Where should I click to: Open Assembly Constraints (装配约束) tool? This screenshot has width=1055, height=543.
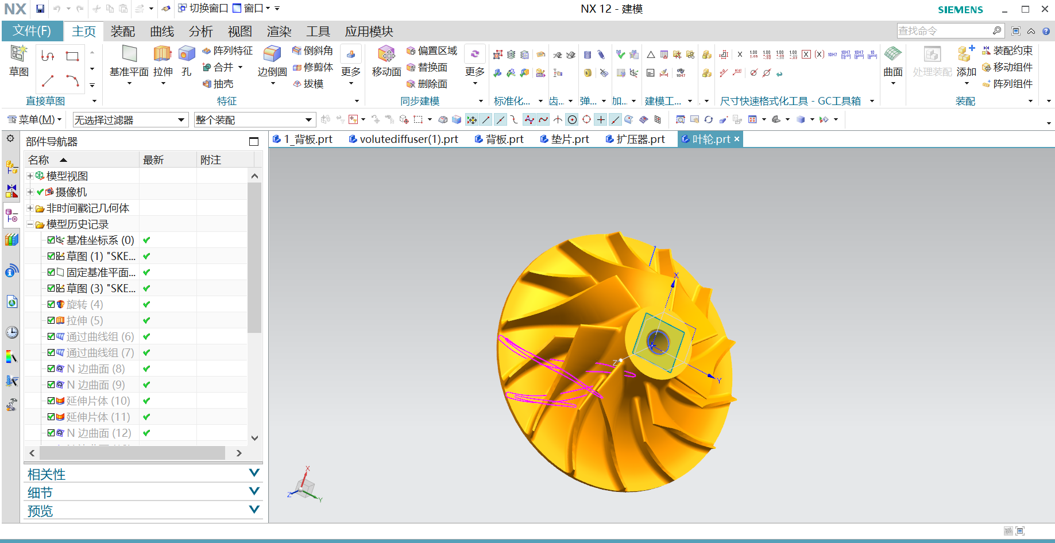tap(1007, 51)
